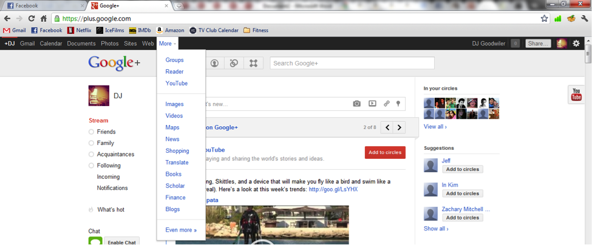Choose Scholar from the More menu
The height and width of the screenshot is (245, 592).
click(x=175, y=186)
